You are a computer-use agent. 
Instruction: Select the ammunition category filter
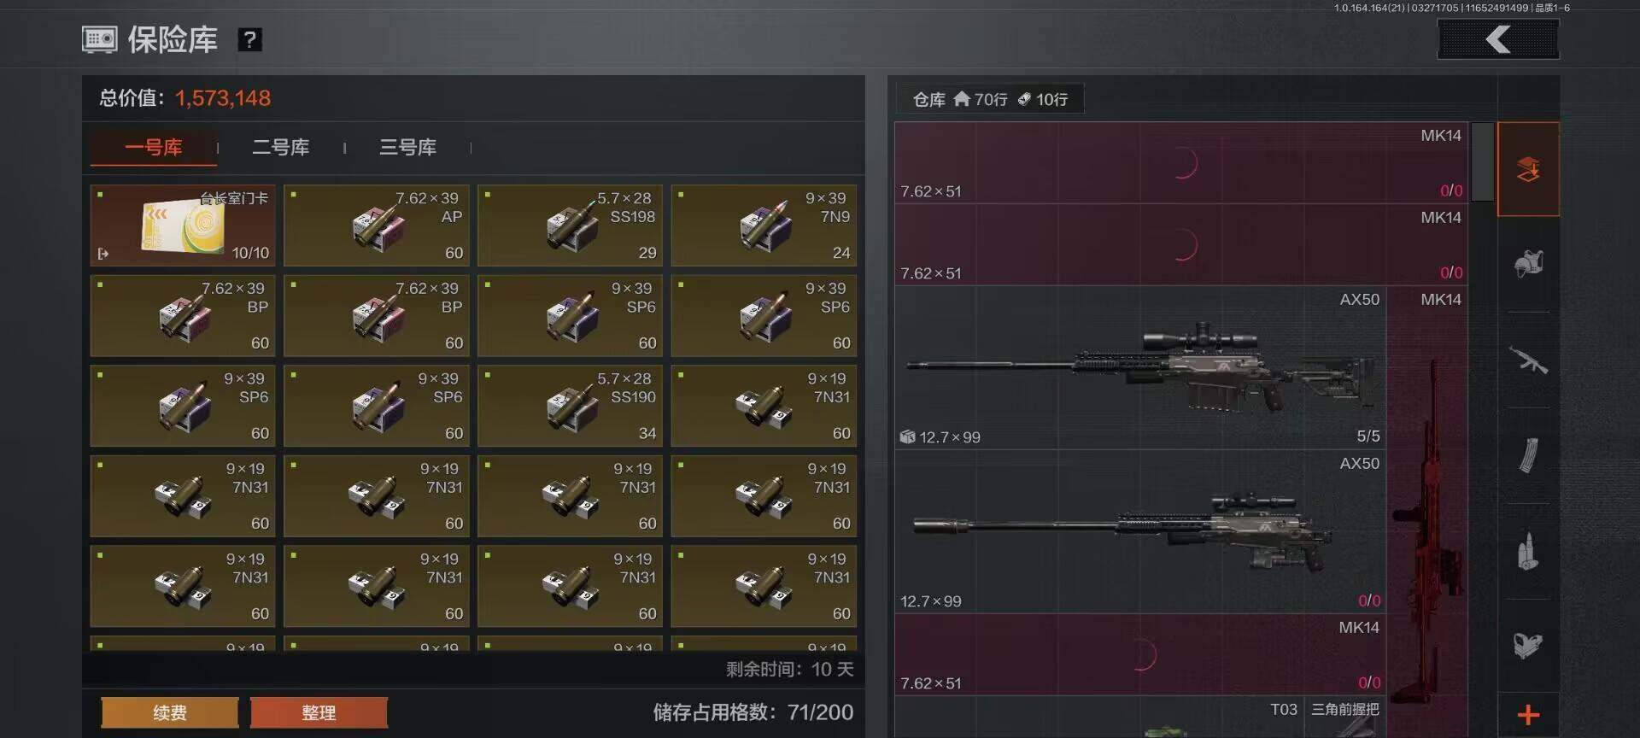click(x=1528, y=551)
